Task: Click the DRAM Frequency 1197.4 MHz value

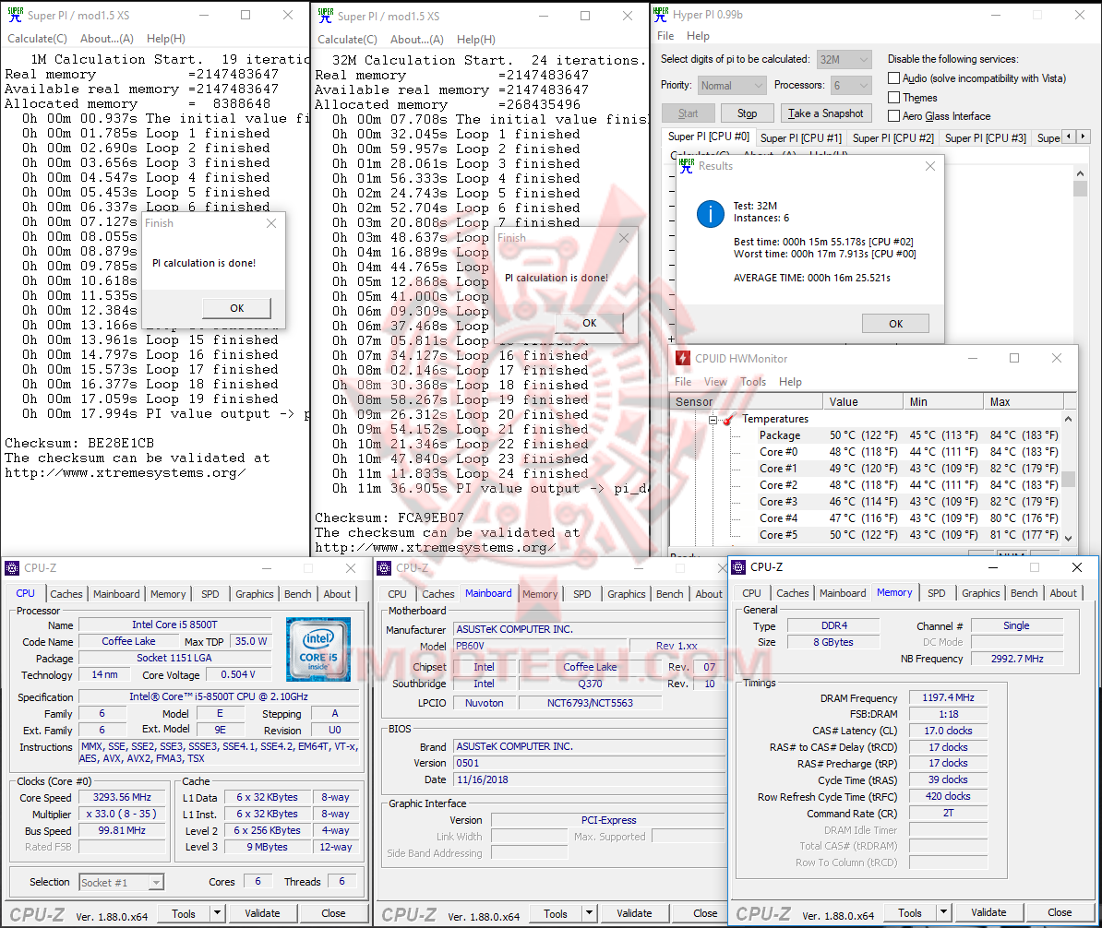Action: point(948,697)
